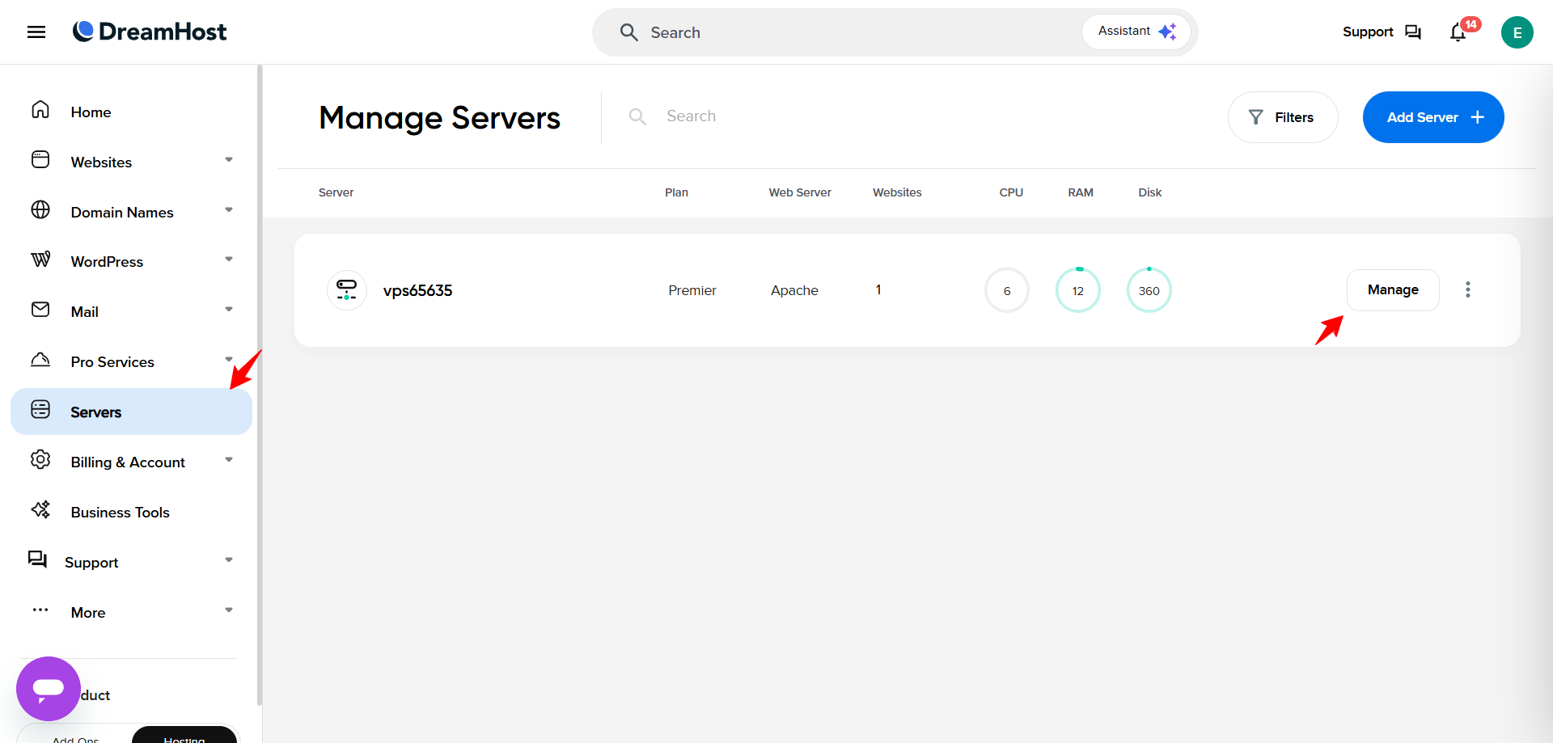
Task: Click the Add Server button
Action: (x=1433, y=117)
